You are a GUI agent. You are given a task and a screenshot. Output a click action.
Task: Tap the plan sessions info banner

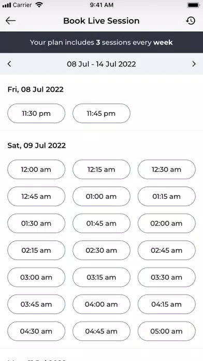click(x=102, y=43)
